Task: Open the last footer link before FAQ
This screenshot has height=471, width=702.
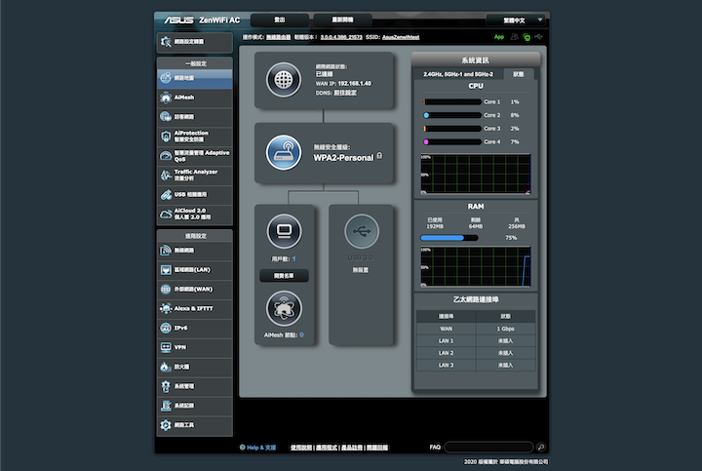Action: coord(377,448)
